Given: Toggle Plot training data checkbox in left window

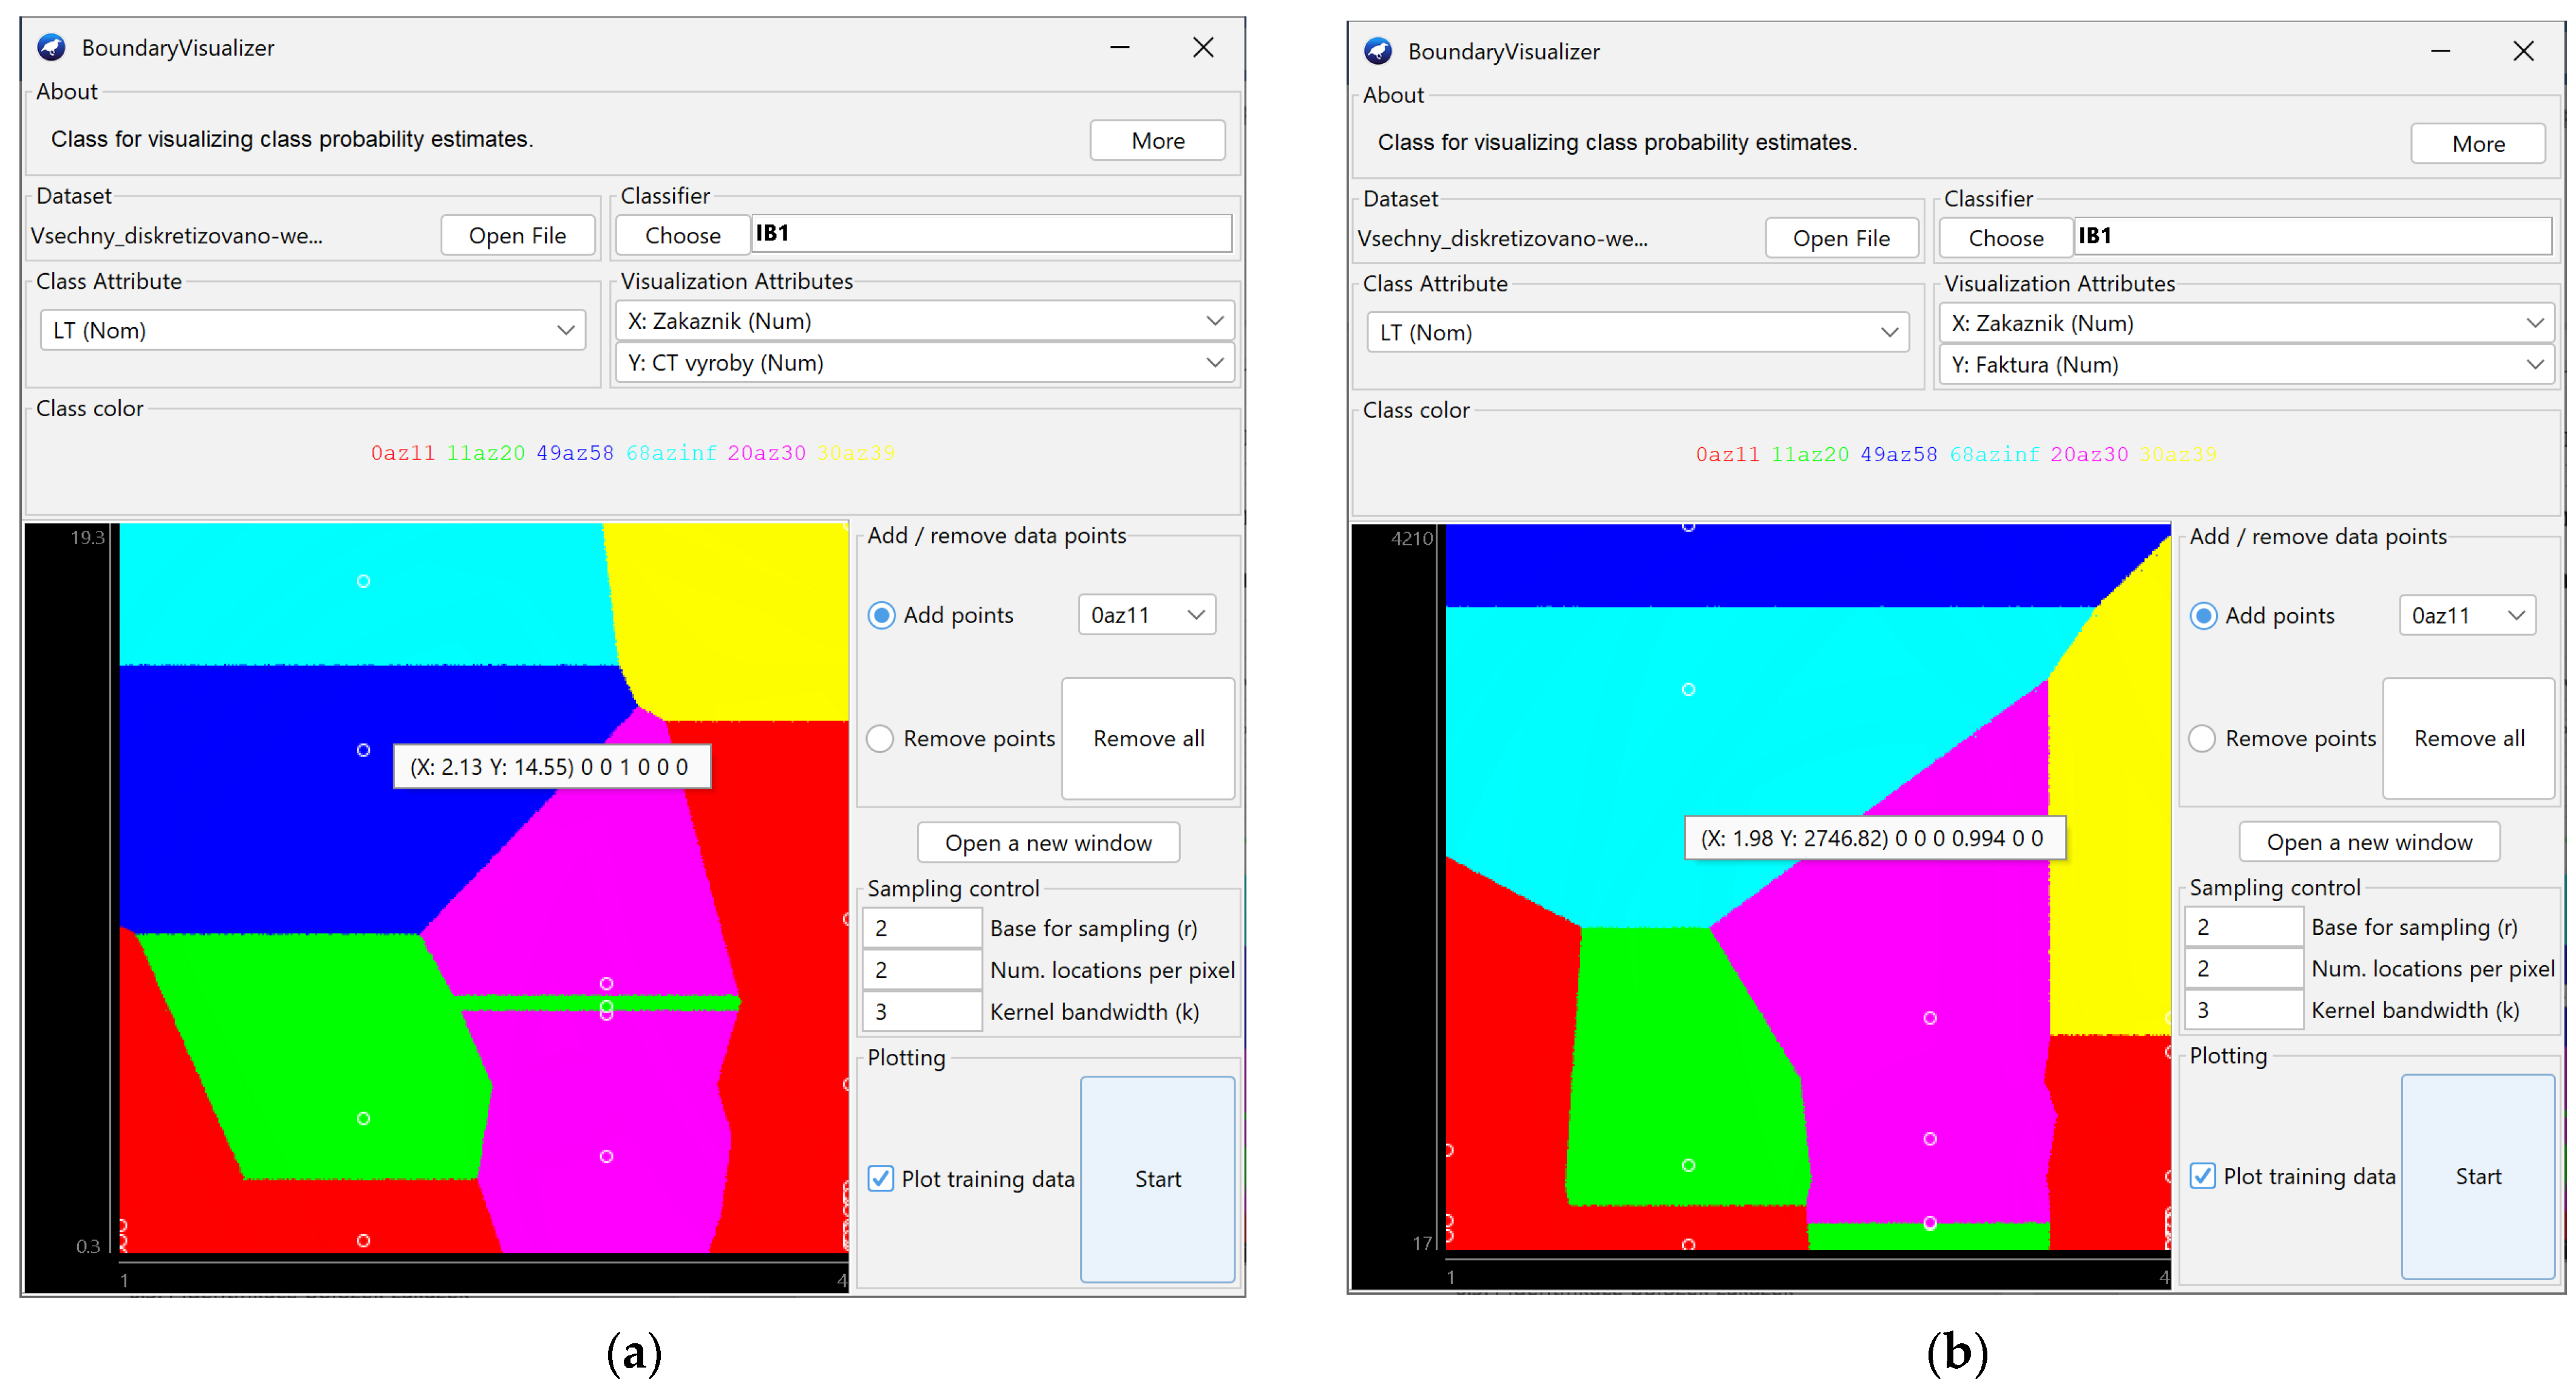Looking at the screenshot, I should pyautogui.click(x=881, y=1178).
